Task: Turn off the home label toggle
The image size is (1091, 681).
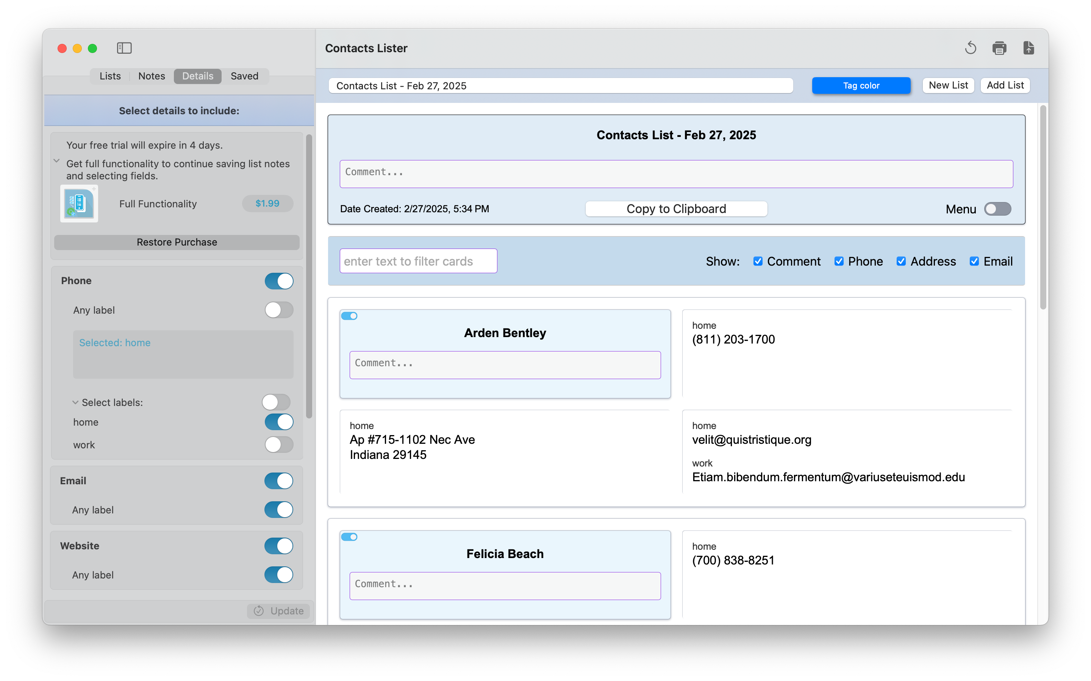Action: tap(278, 422)
